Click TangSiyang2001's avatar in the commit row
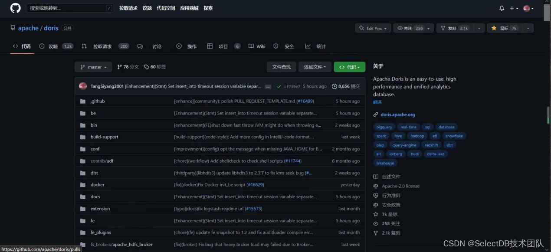 83,86
